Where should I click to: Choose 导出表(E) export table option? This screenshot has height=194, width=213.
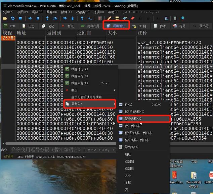coord(132,147)
